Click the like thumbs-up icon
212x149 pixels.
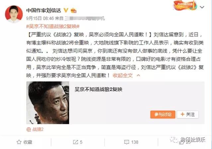click(x=181, y=142)
